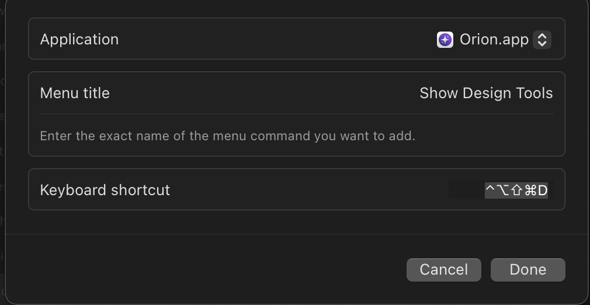This screenshot has width=590, height=305.
Task: Open the Application popup chevrons
Action: click(542, 40)
